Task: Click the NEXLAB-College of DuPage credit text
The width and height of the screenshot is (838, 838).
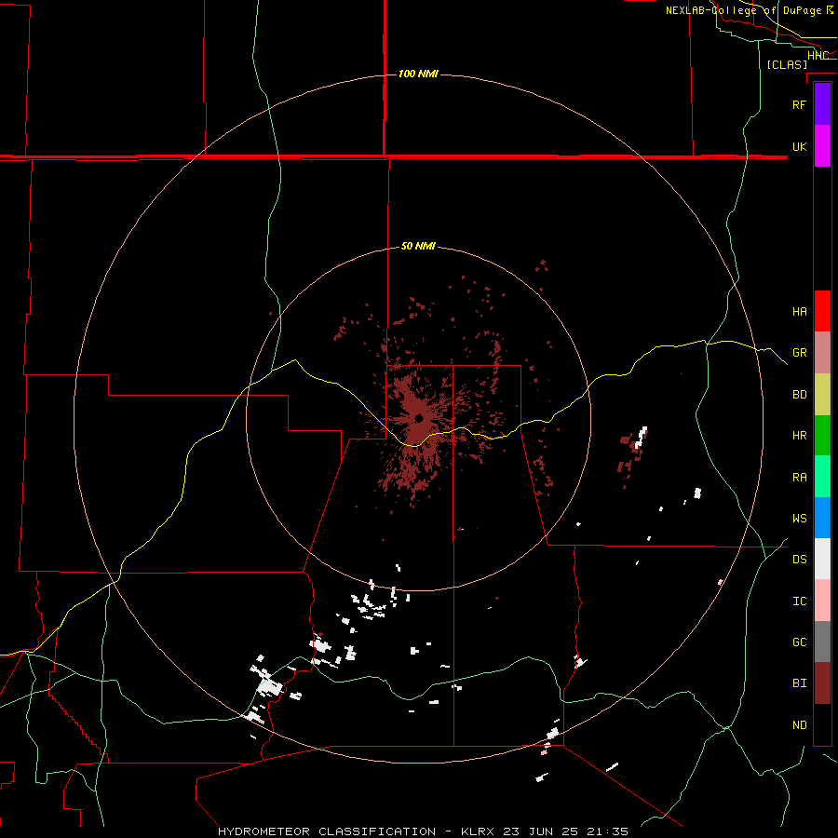Action: coord(744,10)
